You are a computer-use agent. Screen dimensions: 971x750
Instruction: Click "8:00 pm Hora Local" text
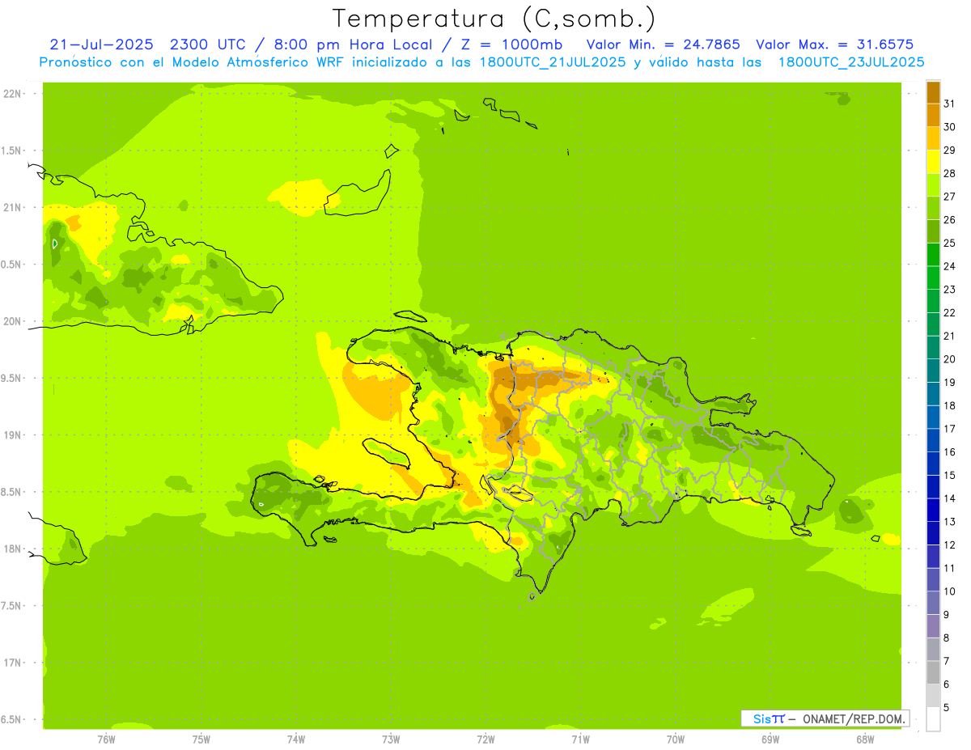[350, 44]
